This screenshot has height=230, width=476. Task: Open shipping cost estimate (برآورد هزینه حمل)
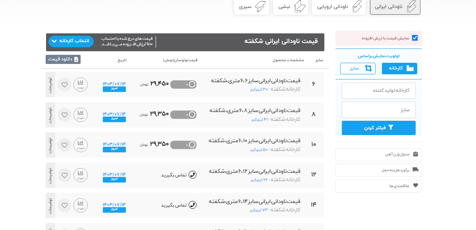click(378, 170)
